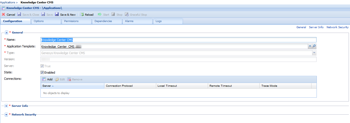This screenshot has height=123, width=350.
Task: Expand the Network Security section
Action: [7, 115]
